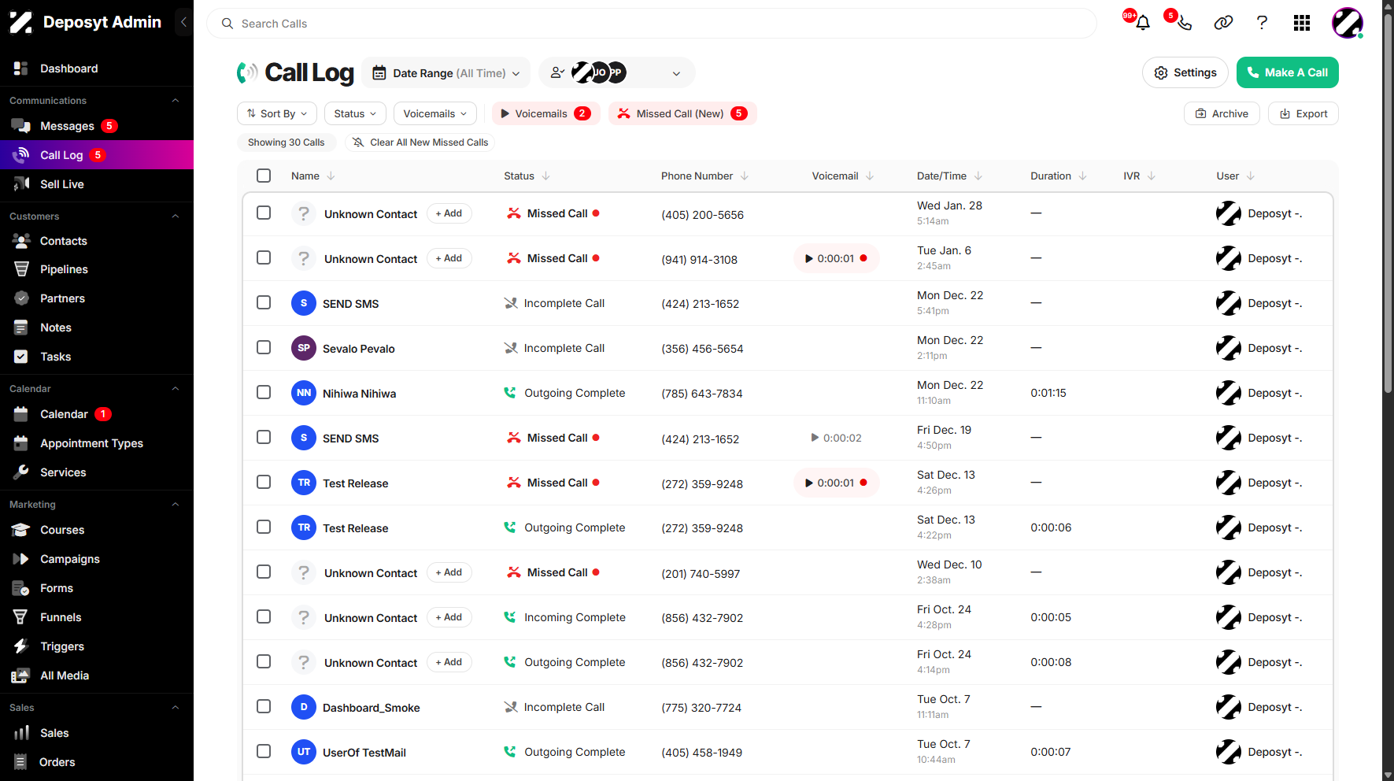Sort the Name column with its arrow

331,176
